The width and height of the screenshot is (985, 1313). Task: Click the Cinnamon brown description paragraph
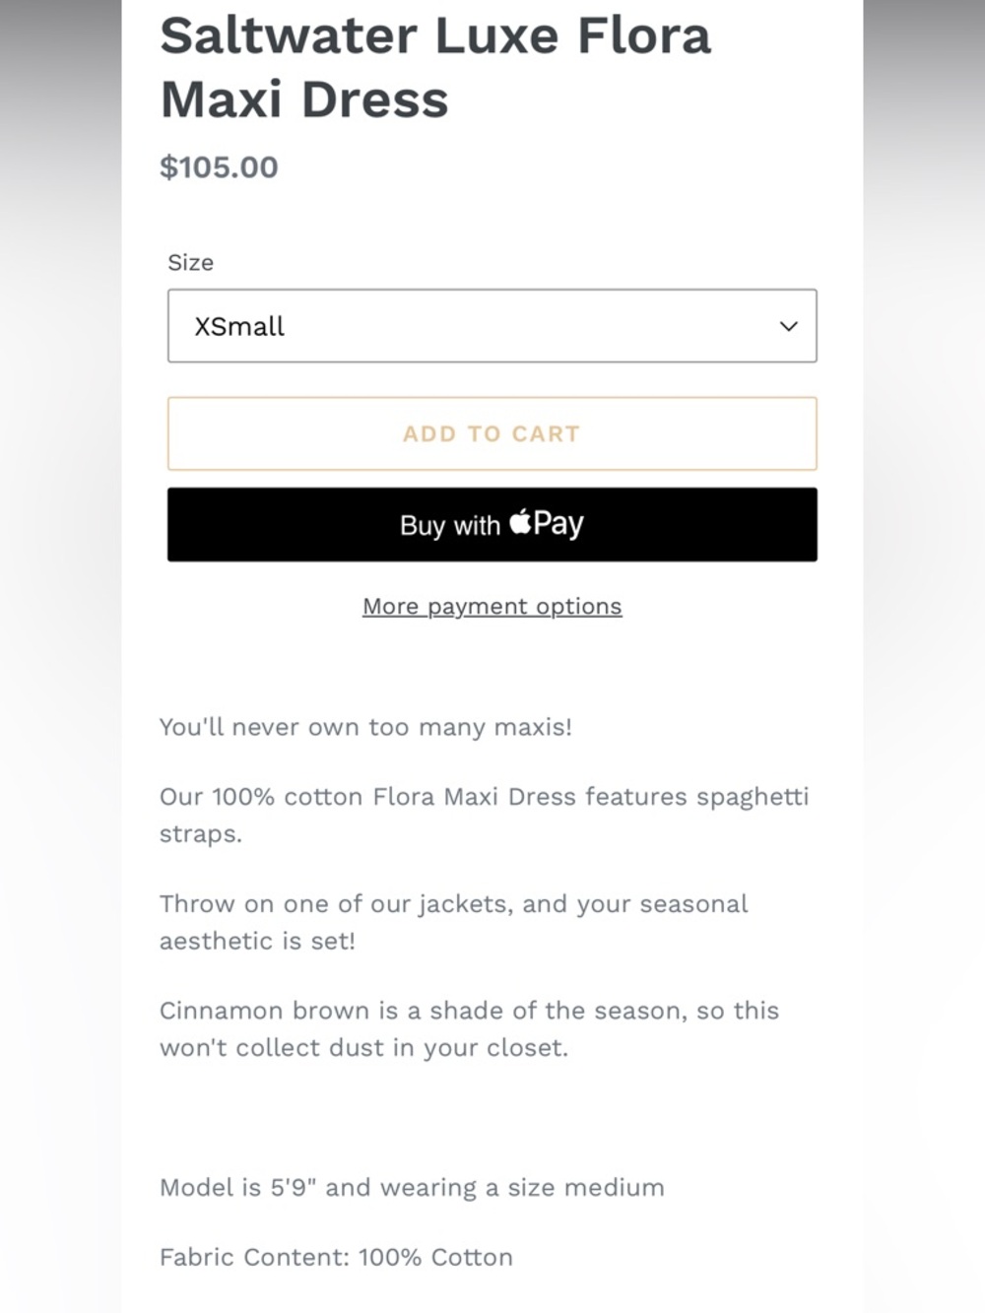click(x=469, y=1029)
